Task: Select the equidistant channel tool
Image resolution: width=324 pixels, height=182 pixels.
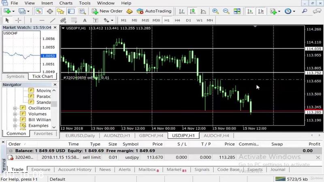Action: (x=63, y=20)
